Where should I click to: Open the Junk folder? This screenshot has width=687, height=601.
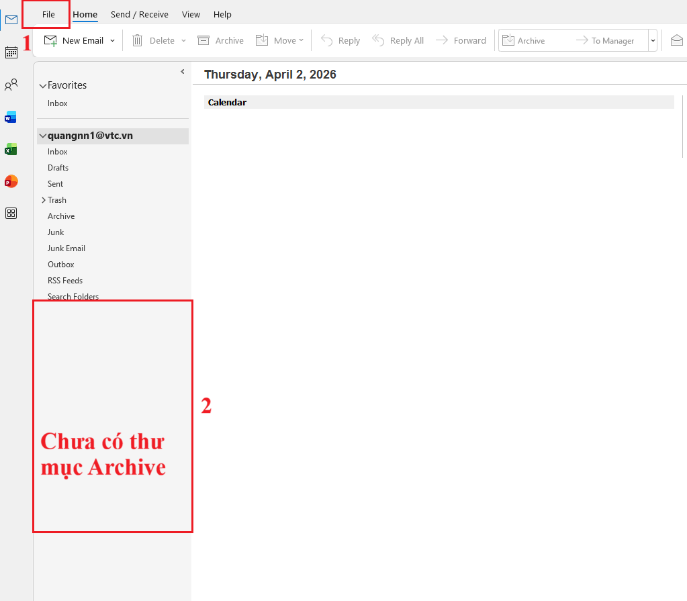pos(56,232)
